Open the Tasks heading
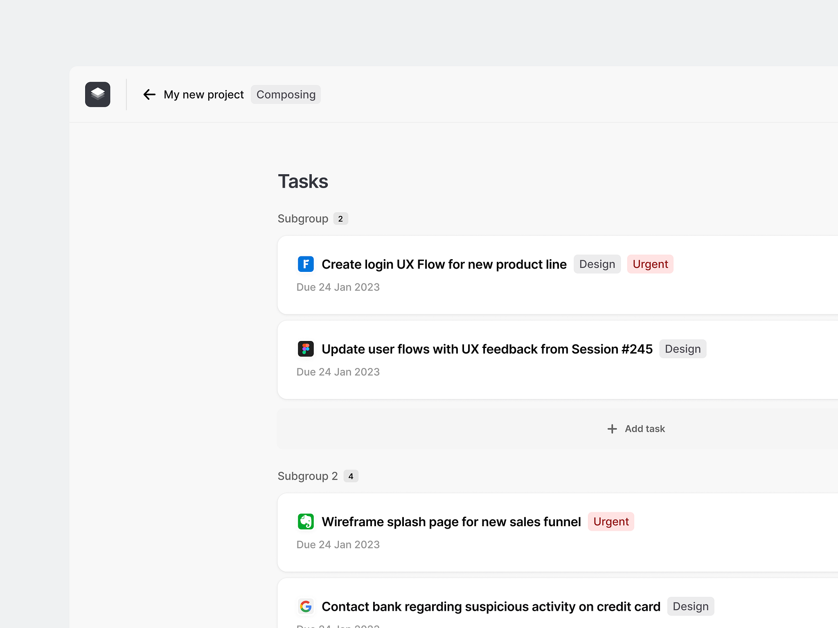Image resolution: width=838 pixels, height=628 pixels. coord(303,181)
